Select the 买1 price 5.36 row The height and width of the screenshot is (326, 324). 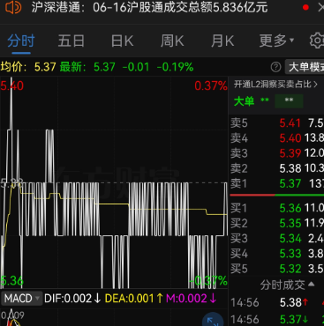coord(276,208)
